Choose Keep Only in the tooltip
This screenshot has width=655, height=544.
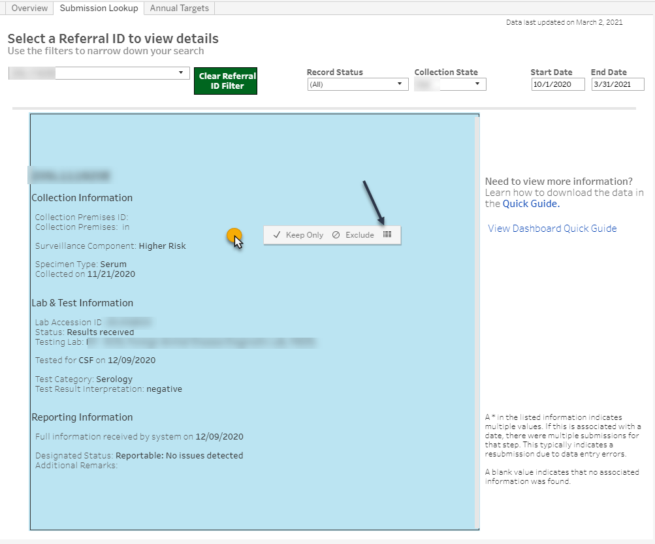click(x=298, y=235)
